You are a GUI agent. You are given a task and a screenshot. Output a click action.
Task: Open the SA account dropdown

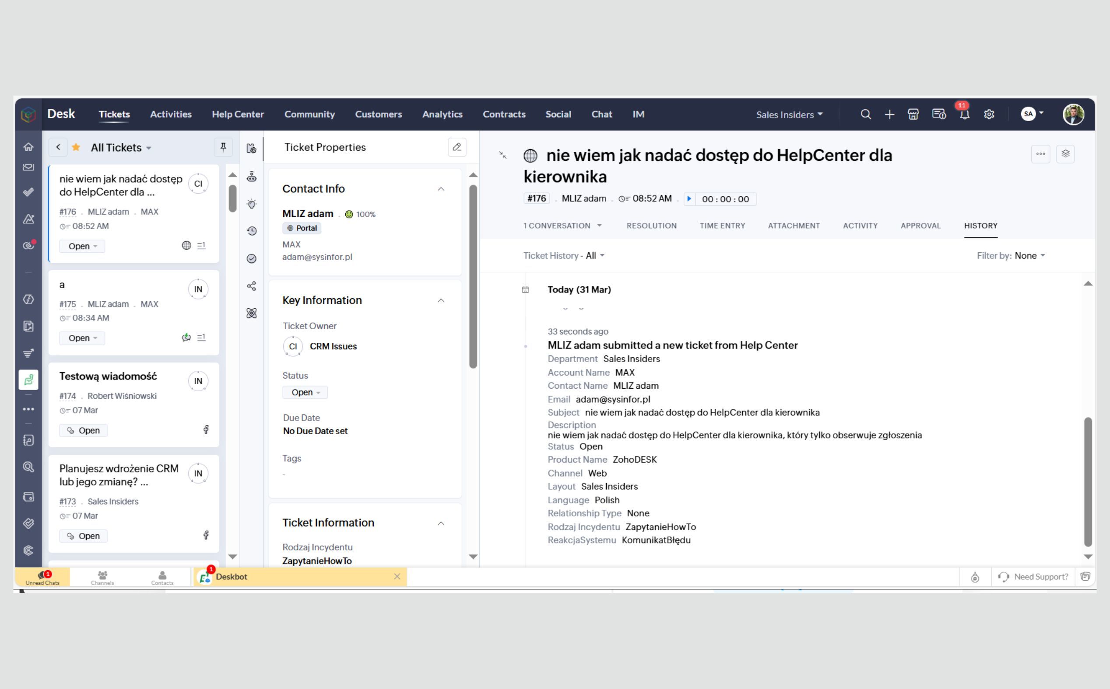[x=1032, y=114]
